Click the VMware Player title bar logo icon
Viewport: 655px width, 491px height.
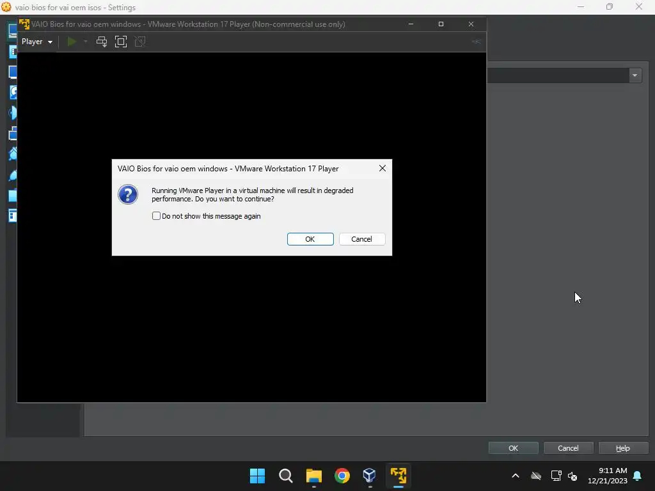coord(24,24)
